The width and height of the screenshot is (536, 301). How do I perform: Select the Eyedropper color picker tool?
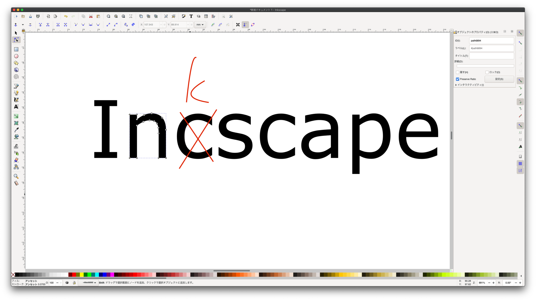coord(16,130)
